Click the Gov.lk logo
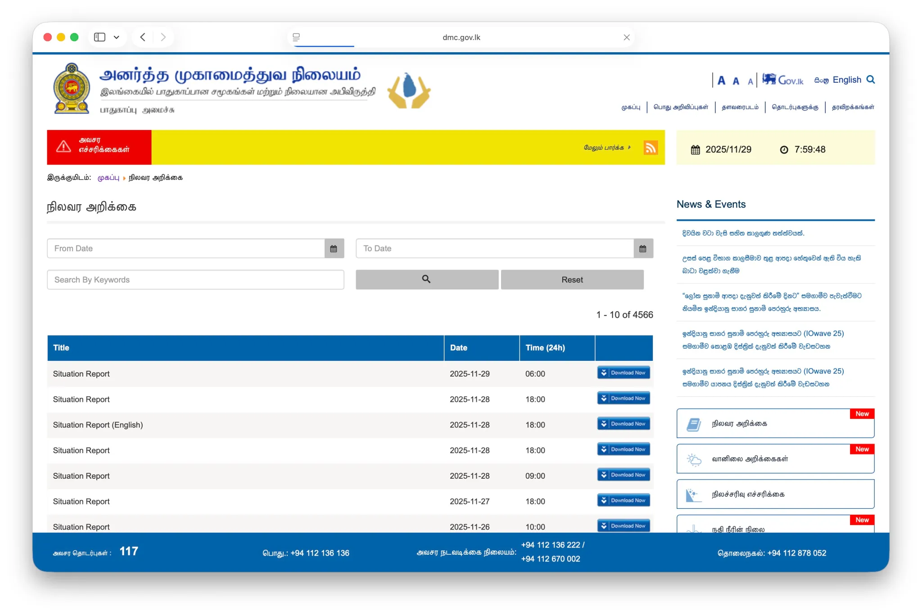922x615 pixels. coord(783,80)
